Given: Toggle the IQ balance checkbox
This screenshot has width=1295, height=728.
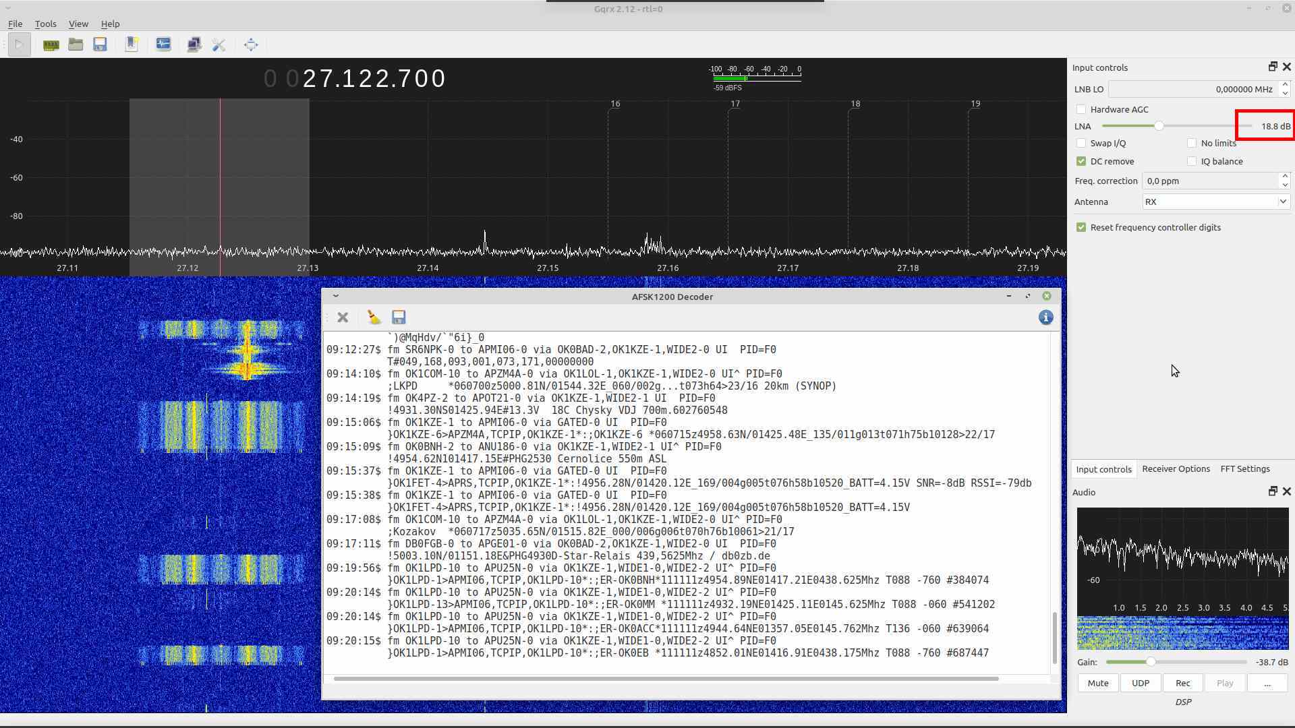Looking at the screenshot, I should pyautogui.click(x=1192, y=161).
